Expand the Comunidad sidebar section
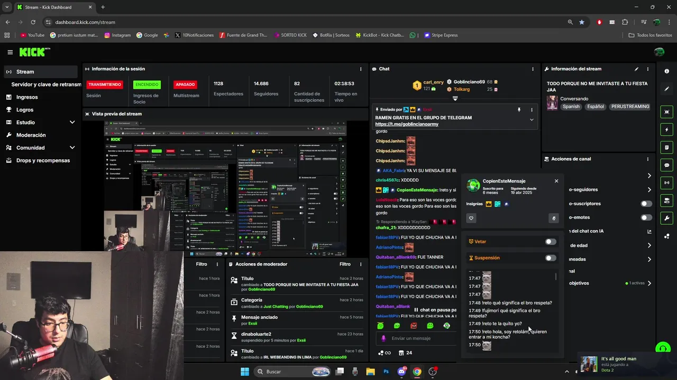Image resolution: width=677 pixels, height=380 pixels. tap(72, 148)
